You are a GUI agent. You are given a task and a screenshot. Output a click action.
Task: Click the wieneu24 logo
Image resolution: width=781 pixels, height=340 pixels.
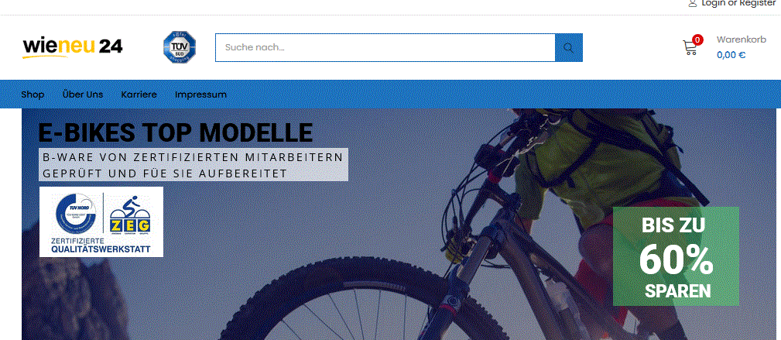pos(72,47)
